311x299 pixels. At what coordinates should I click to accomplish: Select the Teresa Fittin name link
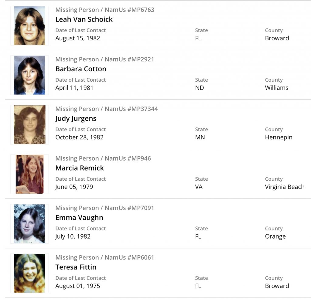[x=76, y=267]
